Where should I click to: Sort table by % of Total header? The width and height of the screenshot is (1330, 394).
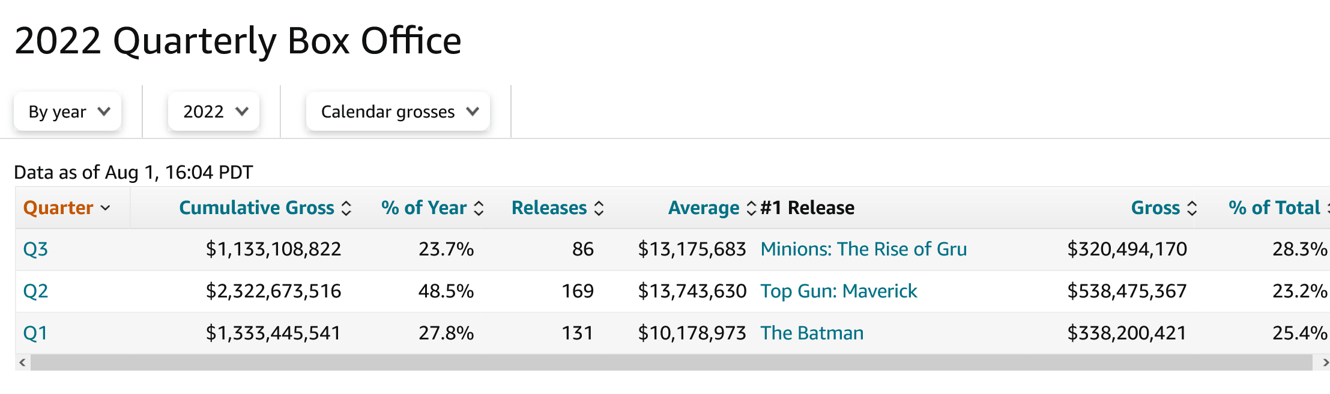point(1274,208)
